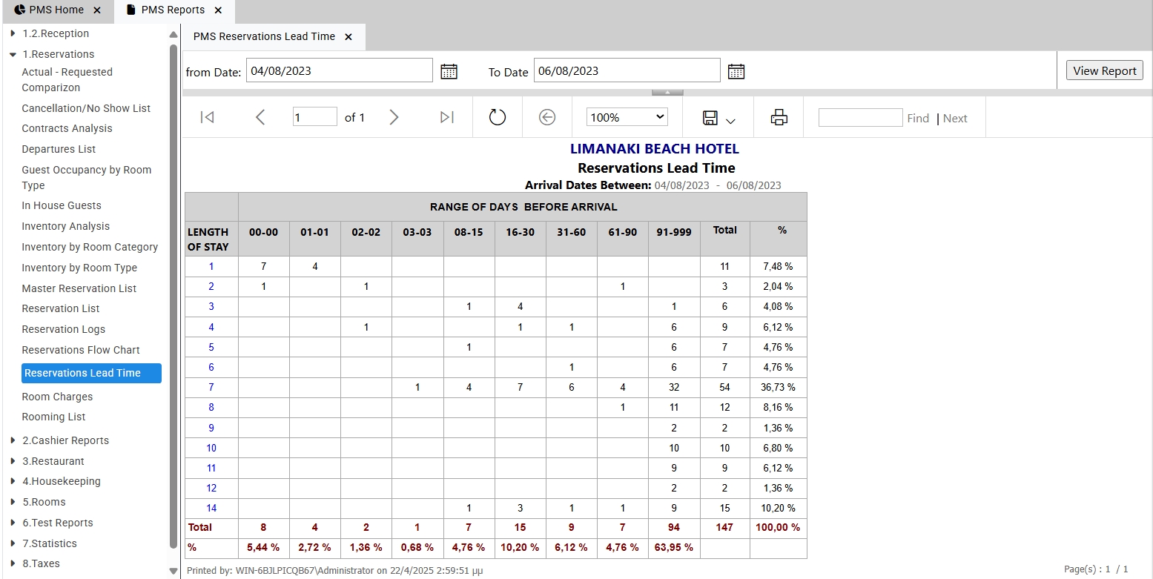Open the Master Reservation List report
1153x579 pixels.
[x=79, y=288]
